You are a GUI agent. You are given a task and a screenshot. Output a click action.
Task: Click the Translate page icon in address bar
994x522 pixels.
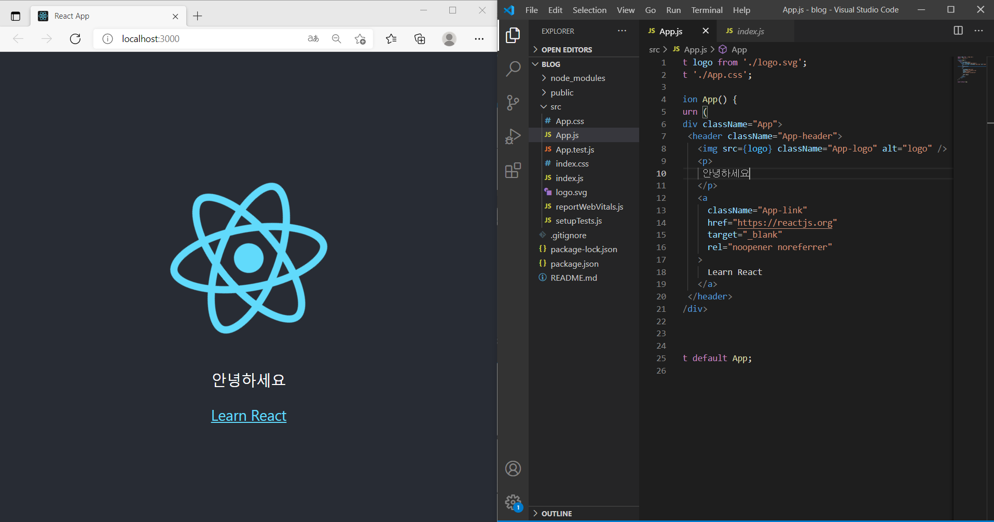coord(313,38)
